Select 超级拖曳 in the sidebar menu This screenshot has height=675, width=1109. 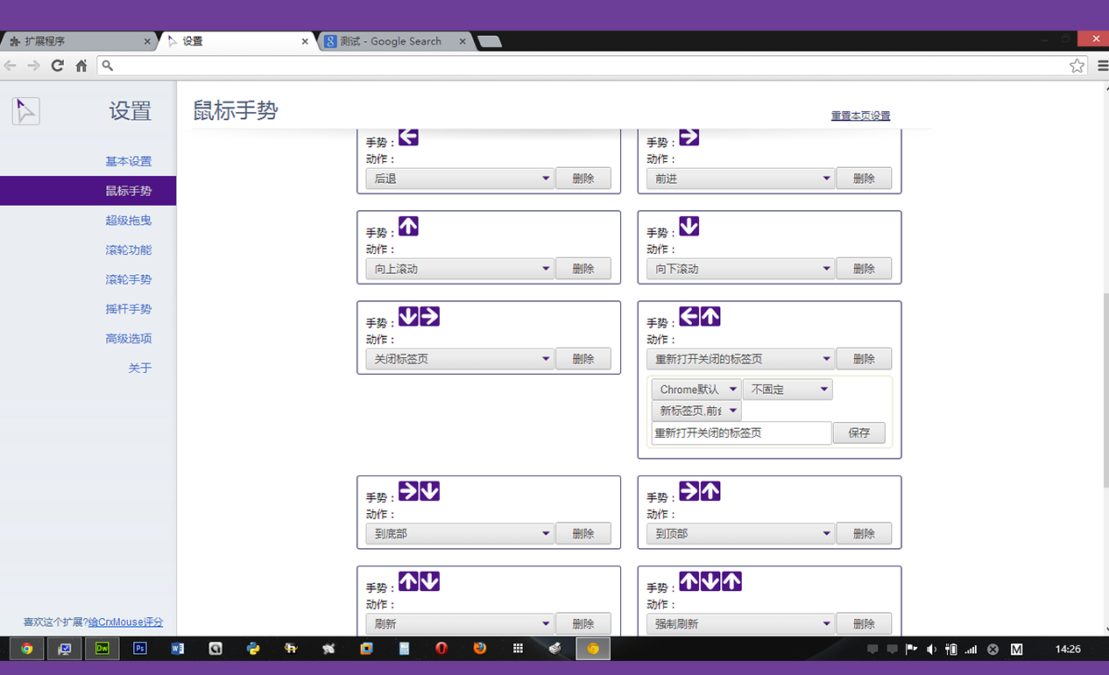pos(128,221)
